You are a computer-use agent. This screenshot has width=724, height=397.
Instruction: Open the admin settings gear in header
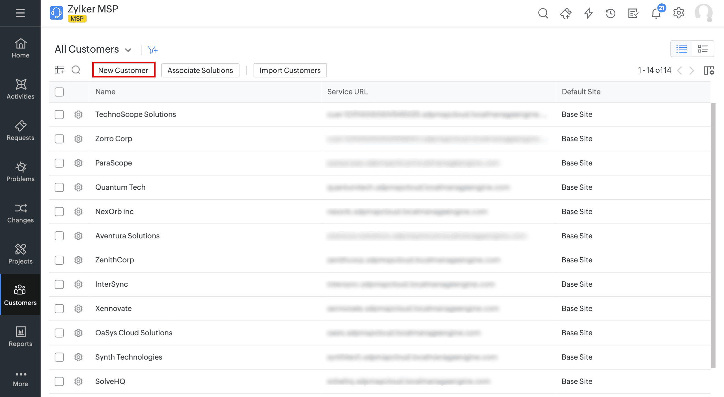(678, 13)
